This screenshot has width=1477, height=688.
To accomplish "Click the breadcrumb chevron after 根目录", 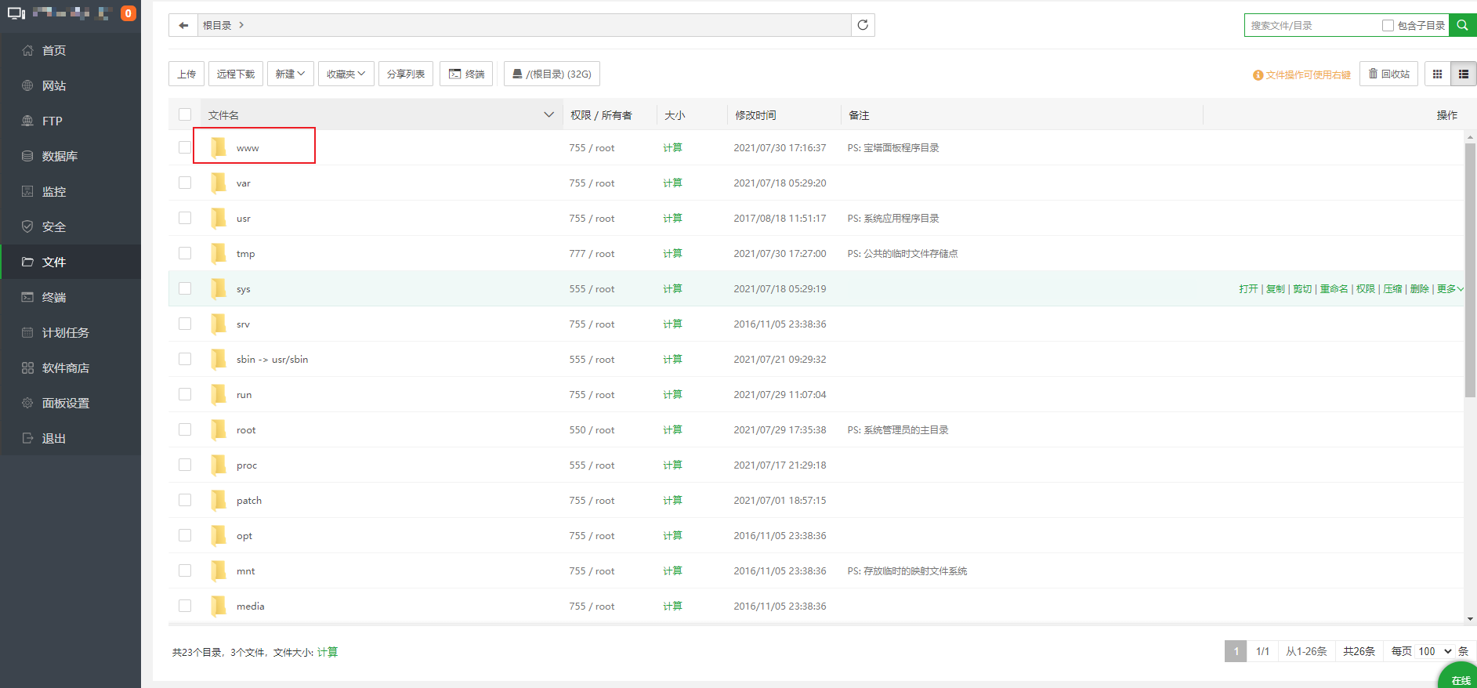I will 241,25.
